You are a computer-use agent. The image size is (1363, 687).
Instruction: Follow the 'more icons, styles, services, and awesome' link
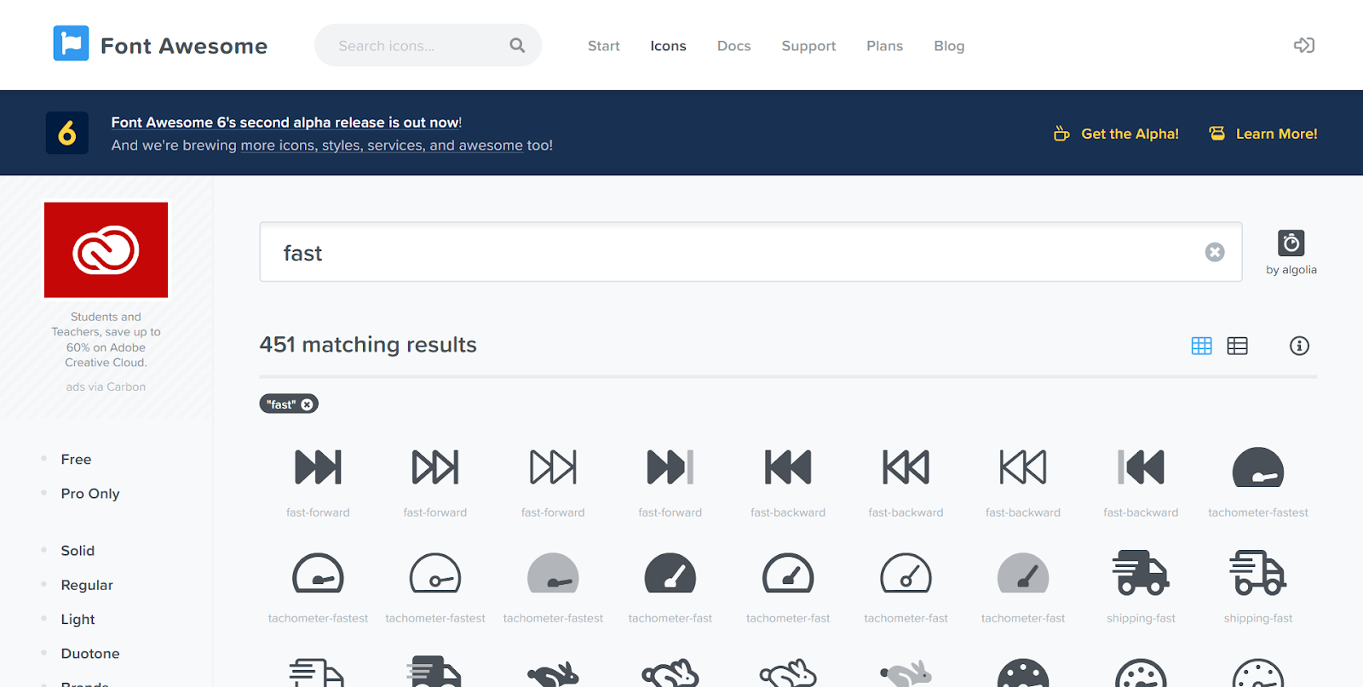(x=382, y=146)
